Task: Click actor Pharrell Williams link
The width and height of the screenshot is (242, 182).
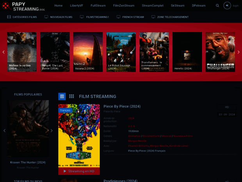Action: point(138,146)
